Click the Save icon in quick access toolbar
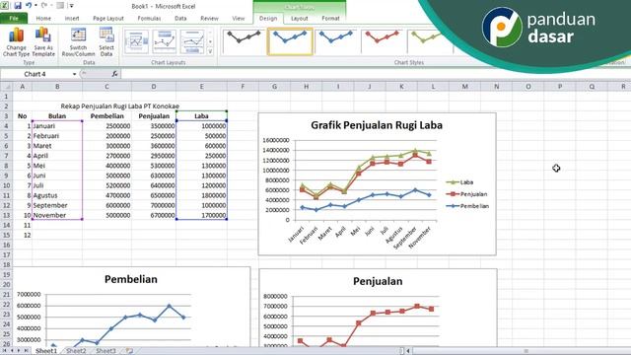The height and width of the screenshot is (355, 631). pyautogui.click(x=18, y=6)
